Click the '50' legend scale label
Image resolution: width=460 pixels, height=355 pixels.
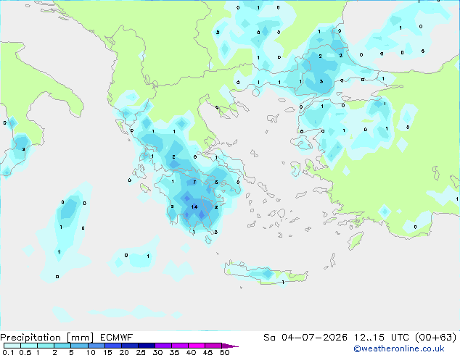(224, 352)
